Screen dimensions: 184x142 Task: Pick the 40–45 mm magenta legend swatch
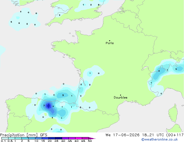coord(79,138)
